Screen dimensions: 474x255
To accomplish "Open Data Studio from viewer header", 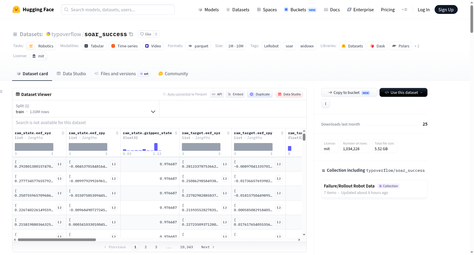I will pos(289,94).
